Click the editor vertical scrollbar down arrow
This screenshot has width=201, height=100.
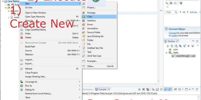[158, 81]
